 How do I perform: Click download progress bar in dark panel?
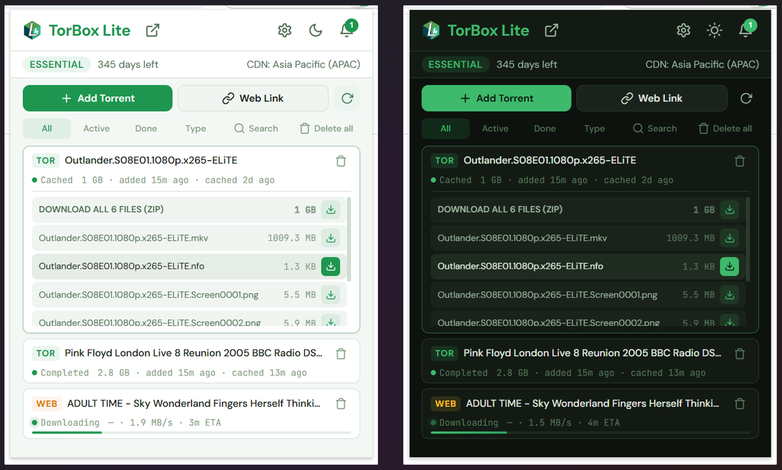point(590,433)
